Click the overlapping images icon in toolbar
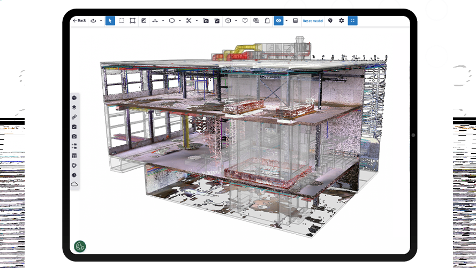The height and width of the screenshot is (268, 476). click(256, 21)
